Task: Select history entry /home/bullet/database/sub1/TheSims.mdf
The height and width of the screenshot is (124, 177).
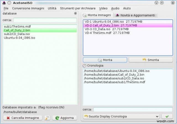Action: click(x=128, y=82)
